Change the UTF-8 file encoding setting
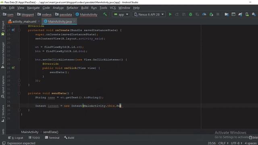Viewport: 258px width, 145px height. pos(237,143)
